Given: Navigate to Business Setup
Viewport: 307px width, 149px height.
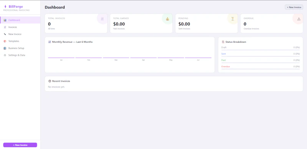Looking at the screenshot, I should [20, 48].
